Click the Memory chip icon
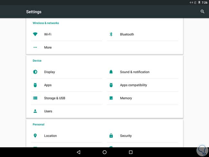This screenshot has height=157, width=209. point(111,98)
